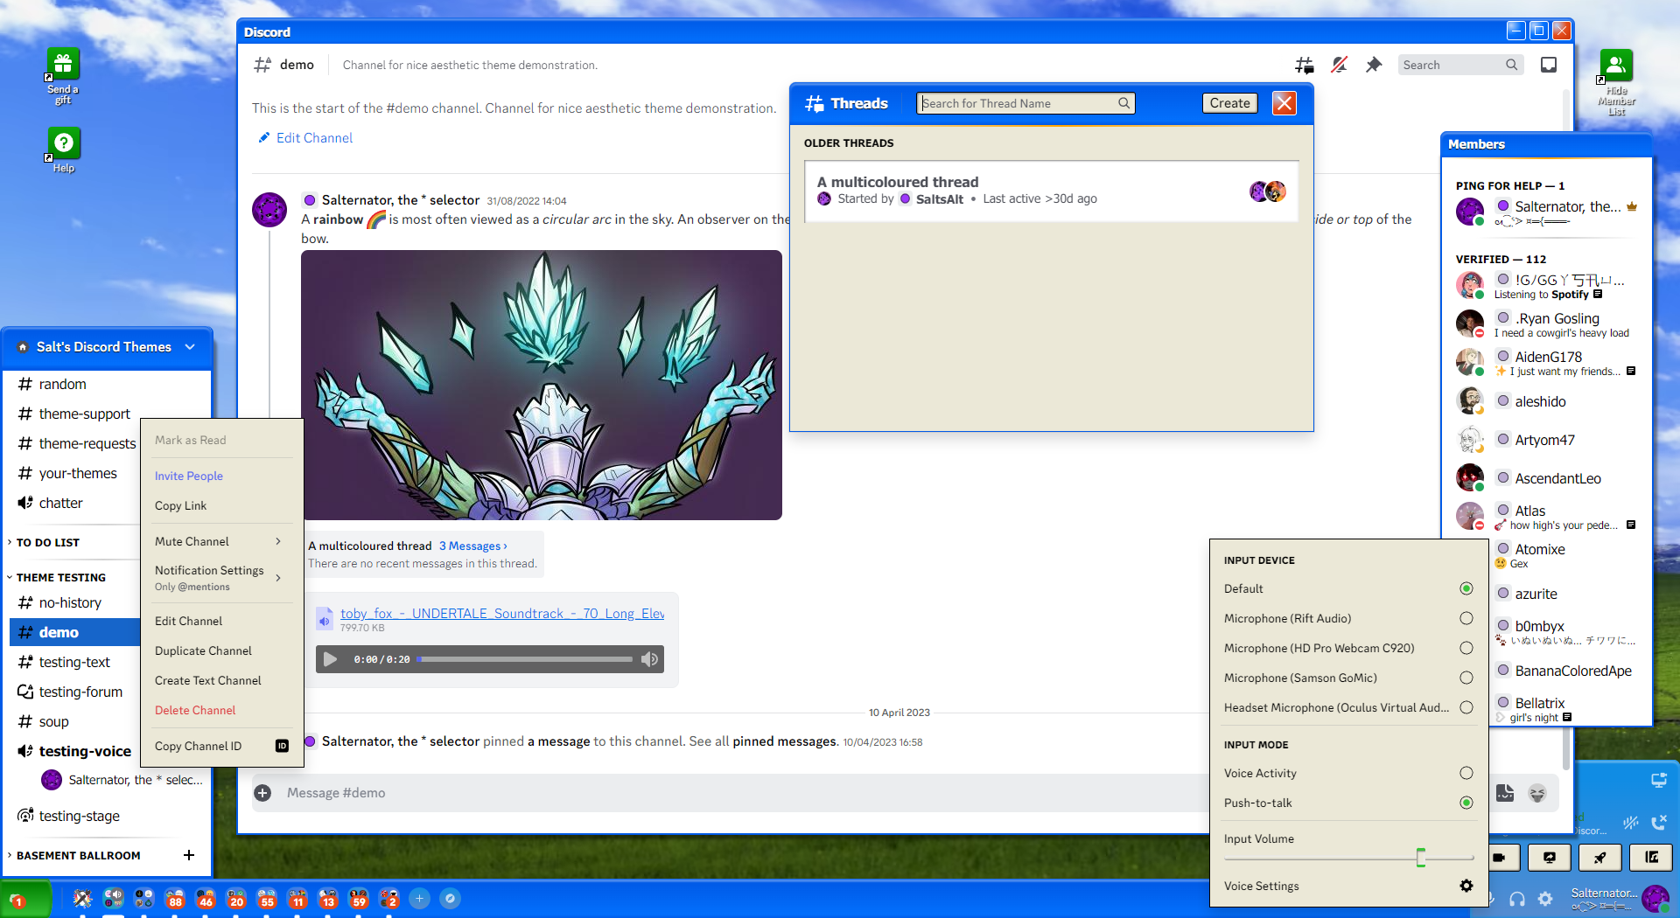Click the Edit Channel link below channel intro
The image size is (1680, 918).
click(306, 137)
